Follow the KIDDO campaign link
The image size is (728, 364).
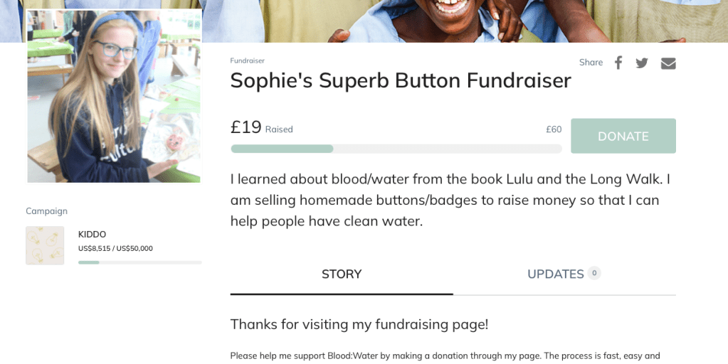click(92, 234)
